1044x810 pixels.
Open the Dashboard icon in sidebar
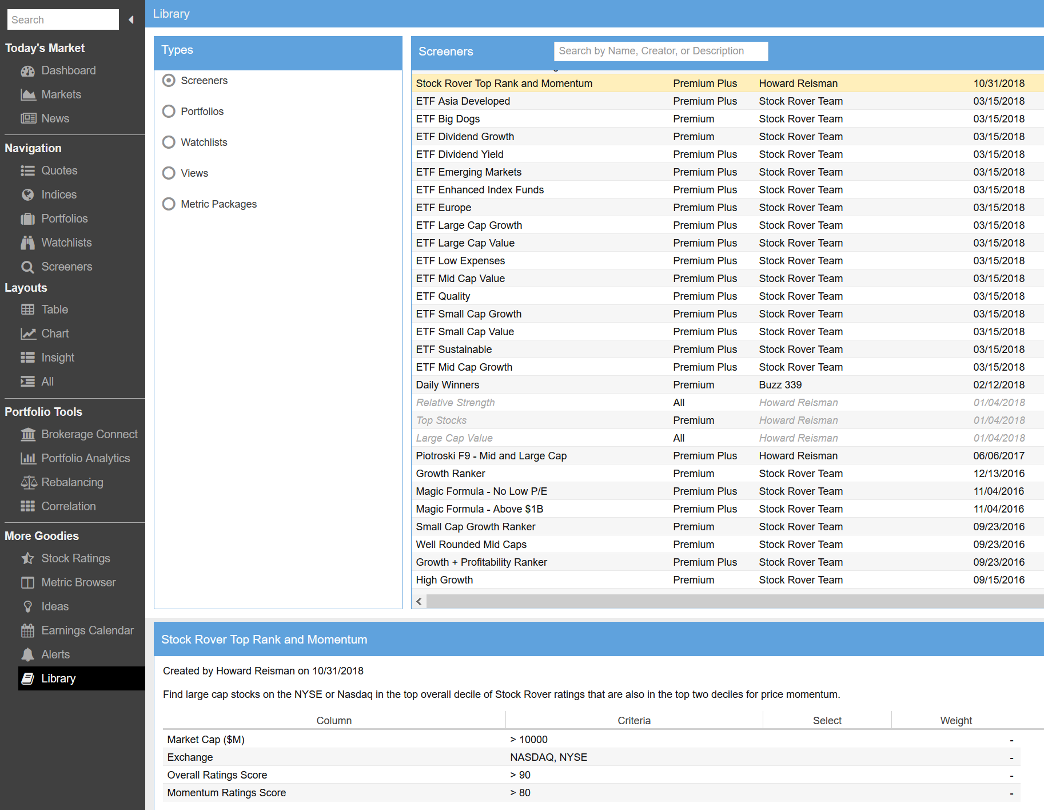[x=27, y=71]
